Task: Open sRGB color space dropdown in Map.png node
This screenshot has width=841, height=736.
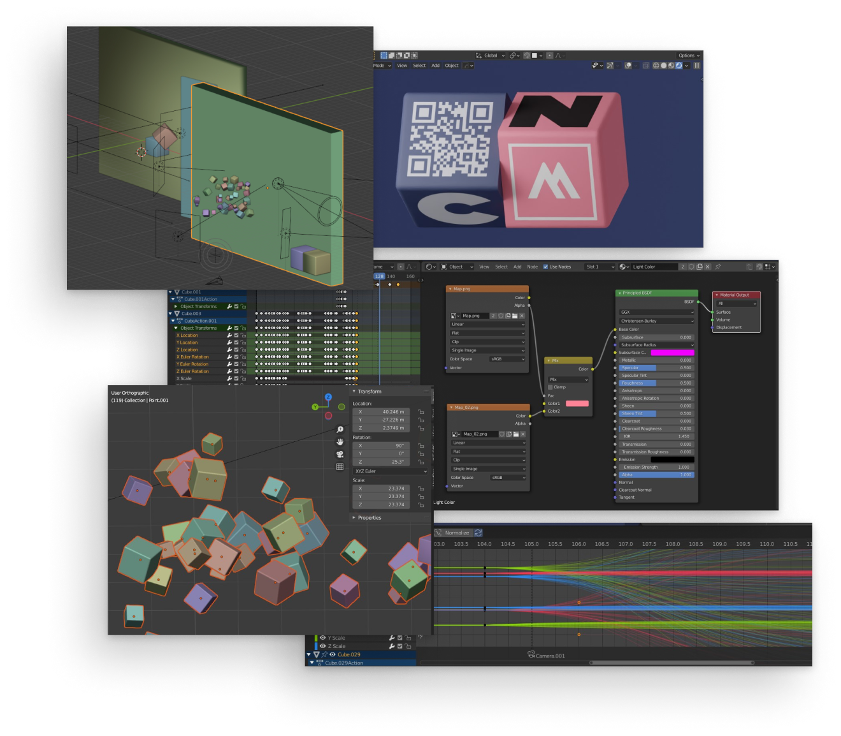Action: coord(507,359)
